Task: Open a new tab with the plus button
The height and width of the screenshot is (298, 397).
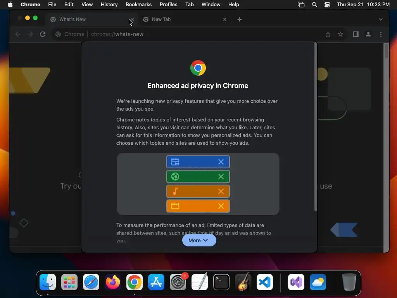Action: click(x=240, y=19)
